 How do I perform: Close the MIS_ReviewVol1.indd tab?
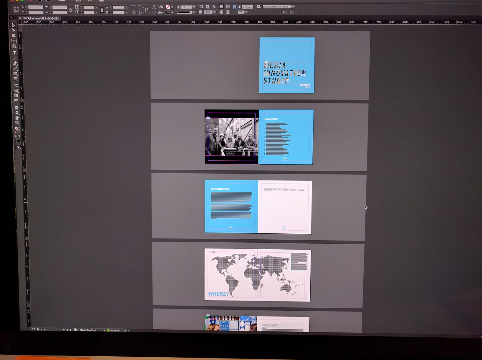tap(20, 18)
